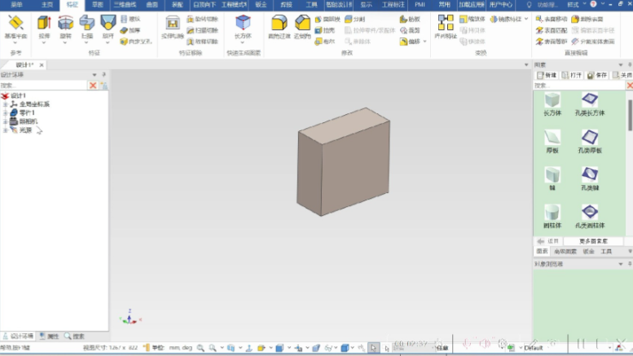Open the 阵列特征 pattern feature tool
Screen dimensions: 633x356
(x=445, y=24)
